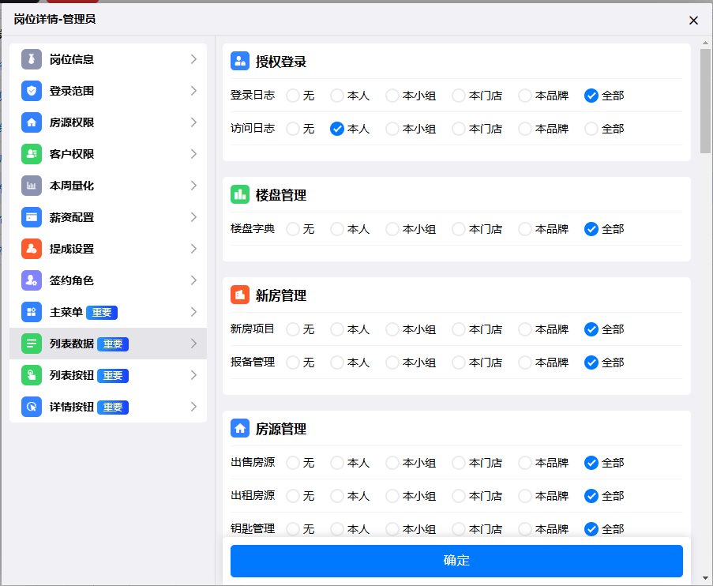This screenshot has height=586, width=713.
Task: Click the vertical scrollbar thumb
Action: pos(705,101)
